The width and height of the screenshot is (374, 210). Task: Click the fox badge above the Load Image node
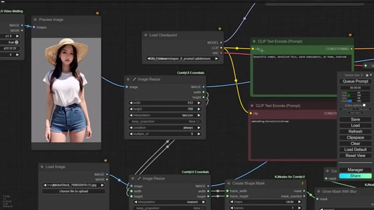105,160
